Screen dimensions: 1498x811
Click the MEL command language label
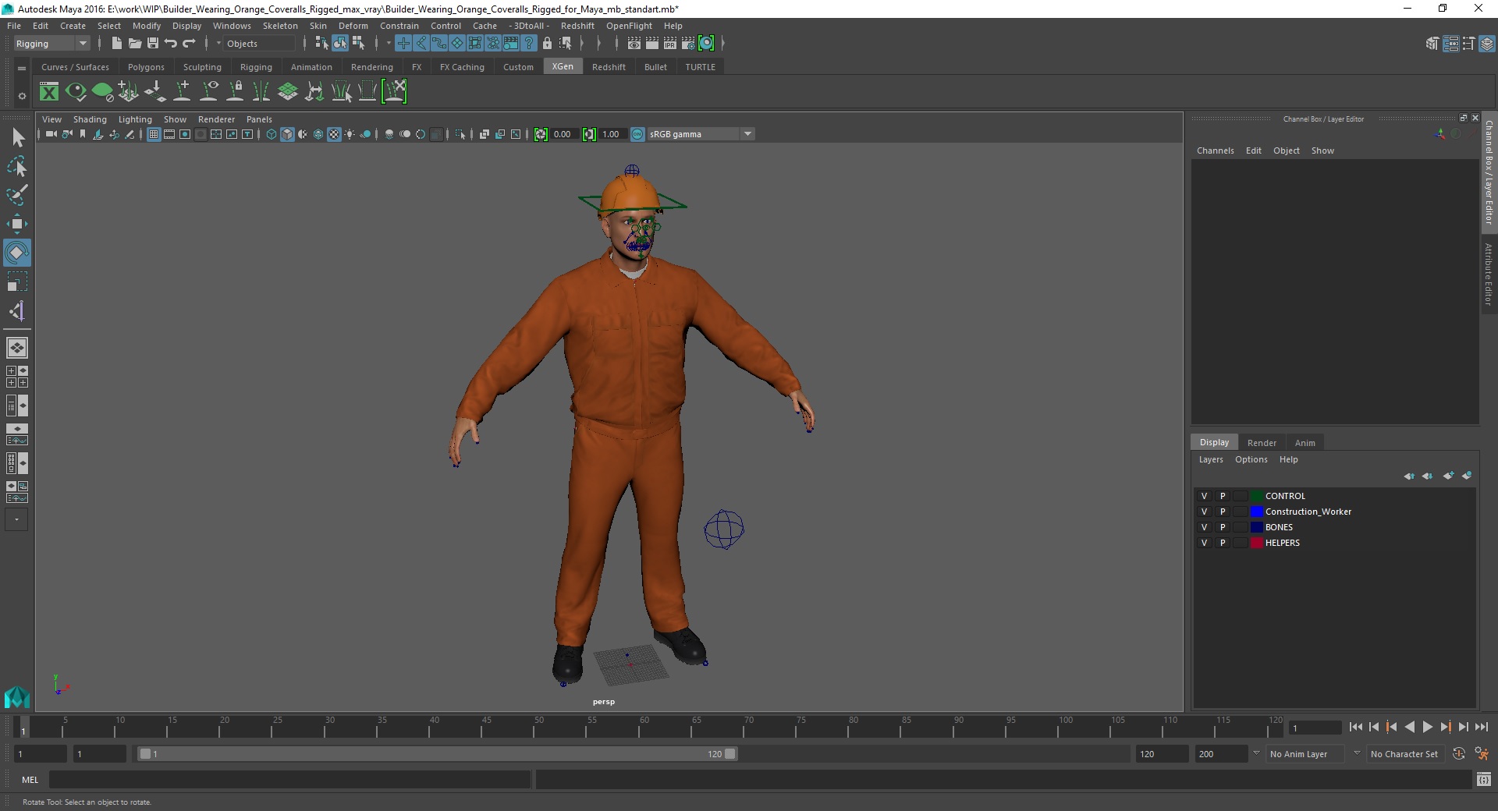tap(30, 780)
